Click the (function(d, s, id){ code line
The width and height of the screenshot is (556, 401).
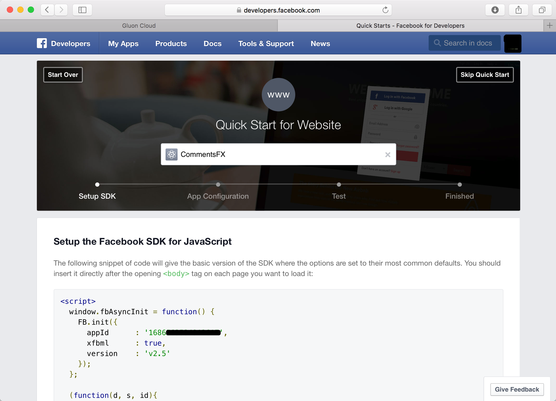click(114, 395)
